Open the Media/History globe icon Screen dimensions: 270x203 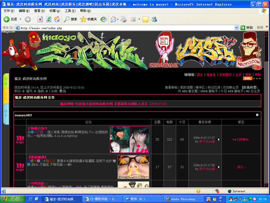pos(103,19)
